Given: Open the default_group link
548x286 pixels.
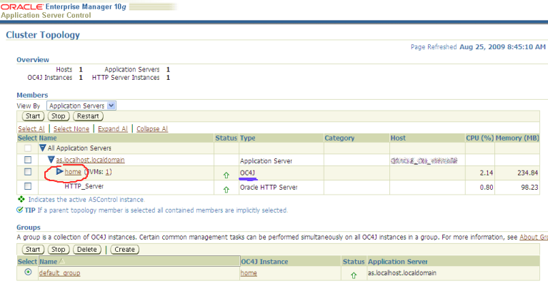Looking at the screenshot, I should 59,272.
